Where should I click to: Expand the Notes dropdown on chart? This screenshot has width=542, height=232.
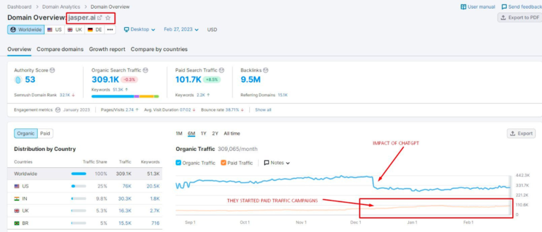tap(277, 163)
